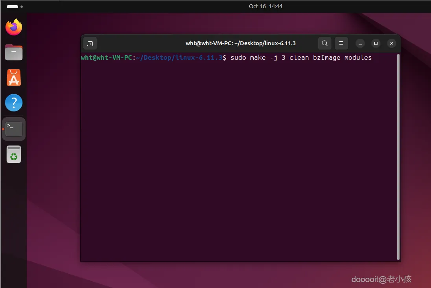Open a new terminal tab

90,43
